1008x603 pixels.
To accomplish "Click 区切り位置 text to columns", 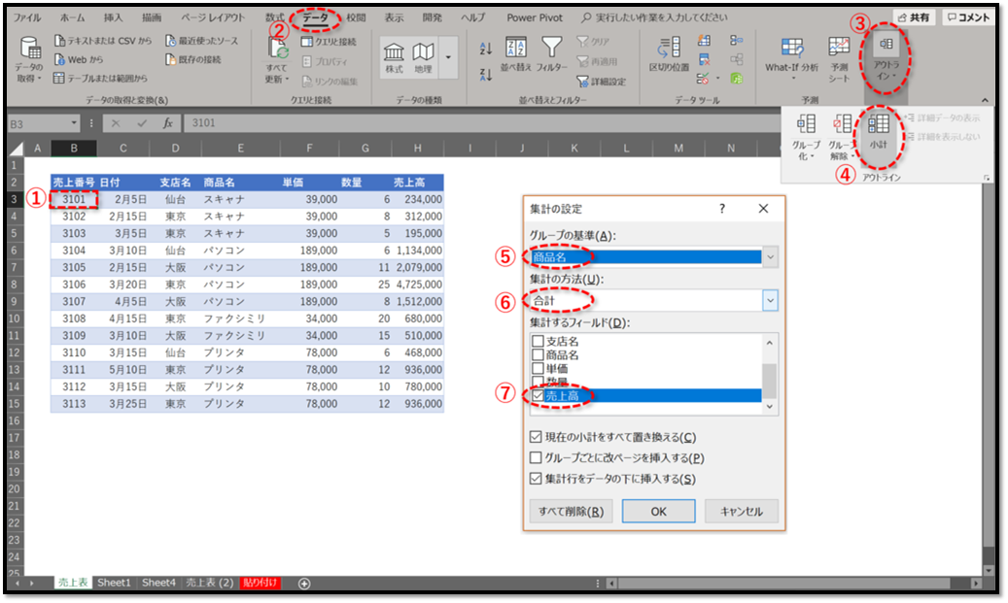I will [x=669, y=54].
